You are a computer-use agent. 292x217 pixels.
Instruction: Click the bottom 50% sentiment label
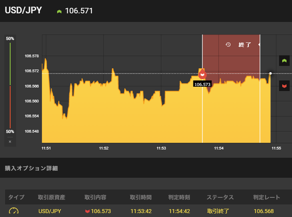coord(10,131)
